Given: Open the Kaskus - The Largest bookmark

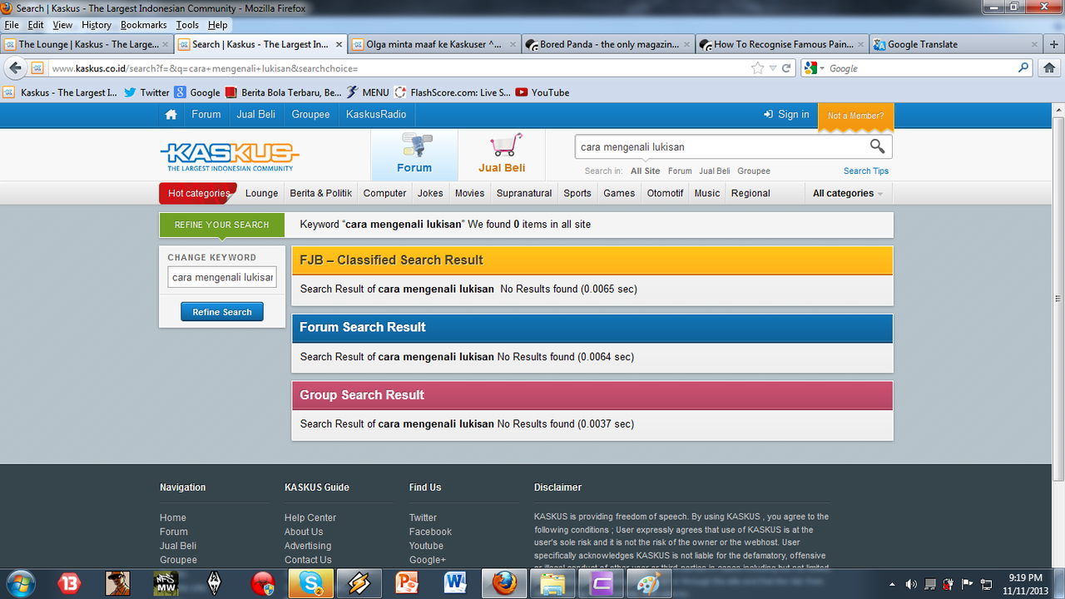Looking at the screenshot, I should click(61, 92).
